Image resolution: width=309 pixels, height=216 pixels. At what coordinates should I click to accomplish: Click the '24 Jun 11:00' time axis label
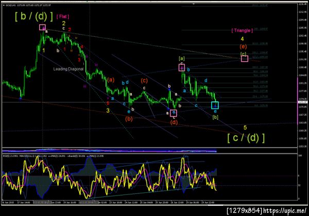click(x=131, y=203)
